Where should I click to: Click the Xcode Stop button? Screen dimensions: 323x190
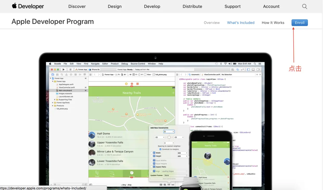click(70, 70)
